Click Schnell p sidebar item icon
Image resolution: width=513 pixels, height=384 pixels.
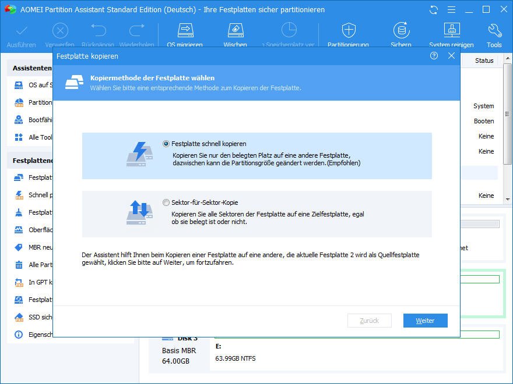click(x=19, y=195)
